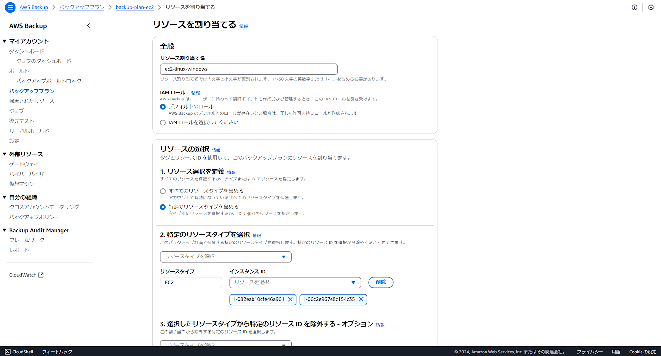Open 仮想マシン in the sidebar
The image size is (661, 356).
[21, 184]
